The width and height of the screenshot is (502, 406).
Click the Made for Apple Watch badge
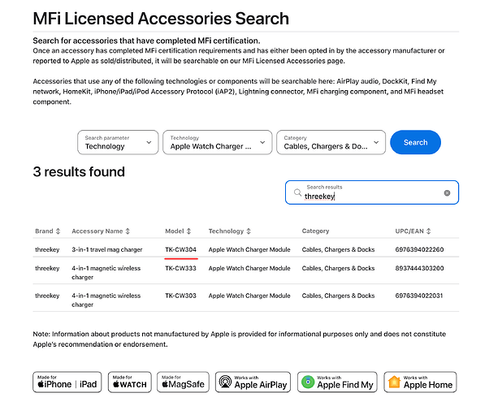pos(129,382)
